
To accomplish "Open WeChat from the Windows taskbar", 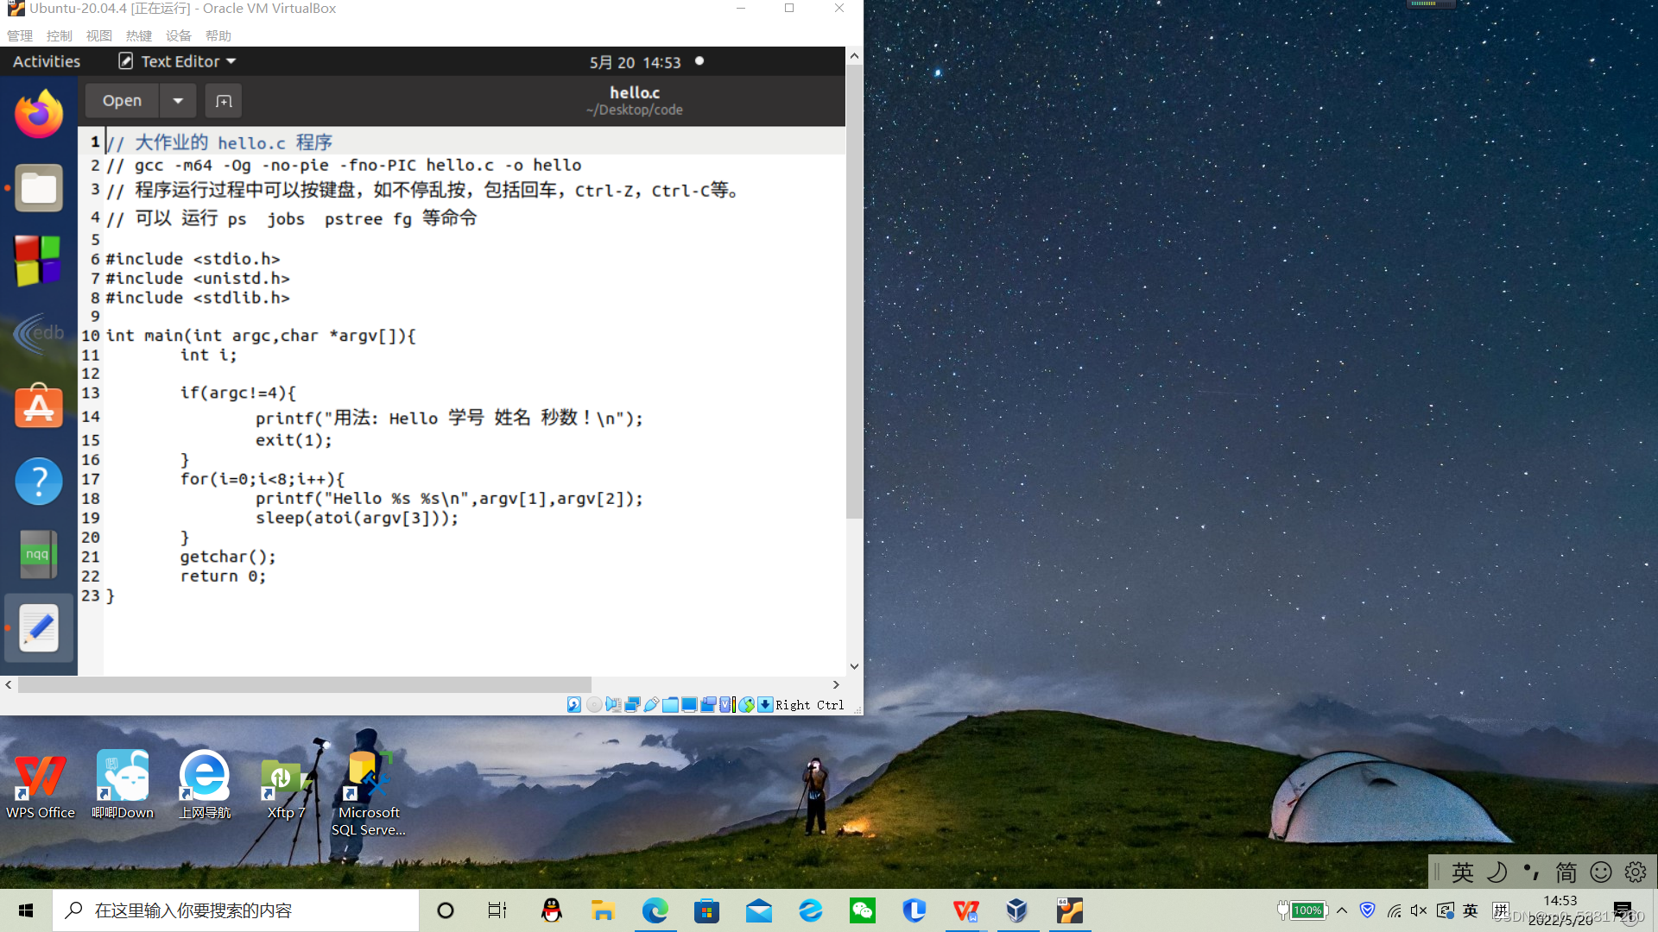I will [x=862, y=910].
